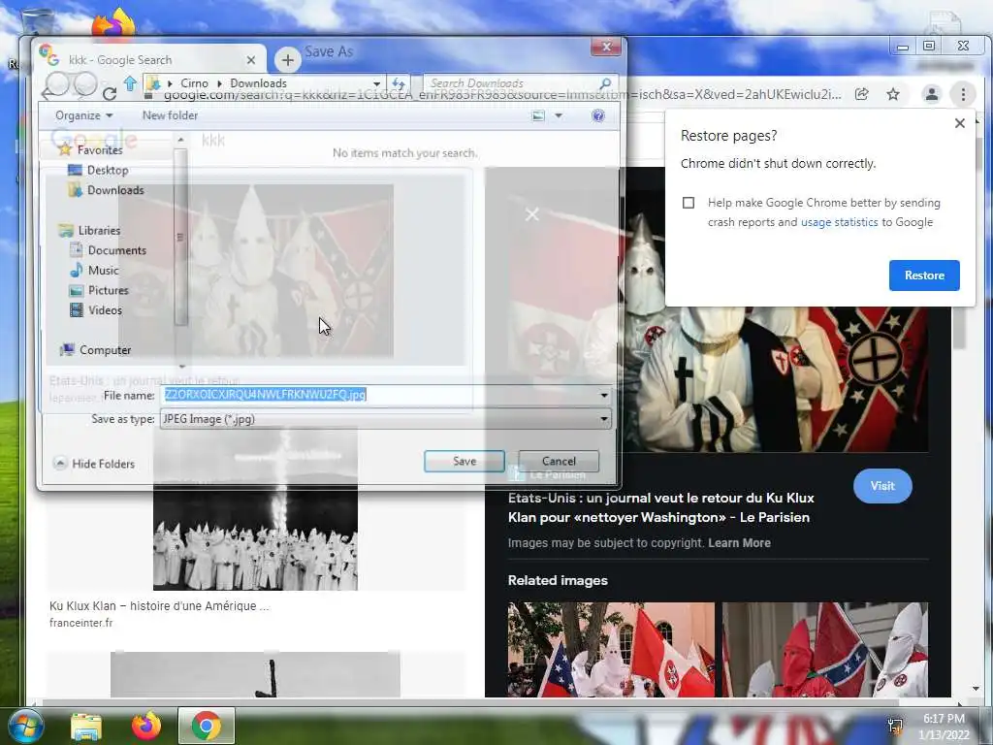
Task: Click Chrome share page icon
Action: pos(861,94)
